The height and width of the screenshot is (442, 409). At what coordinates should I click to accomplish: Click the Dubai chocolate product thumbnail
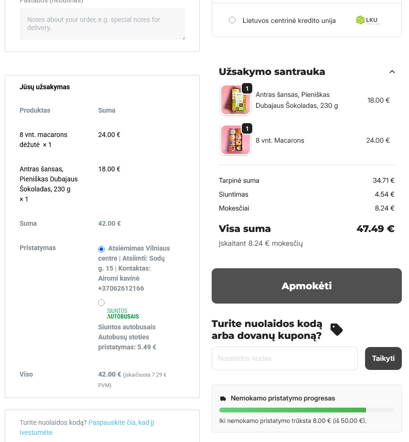coord(235,101)
